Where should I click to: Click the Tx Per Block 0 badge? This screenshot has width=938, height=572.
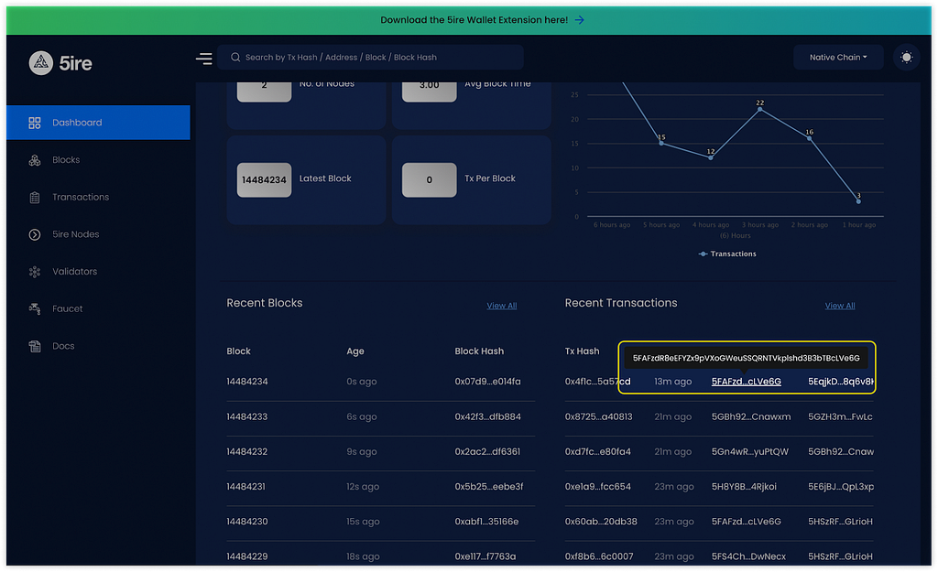429,179
